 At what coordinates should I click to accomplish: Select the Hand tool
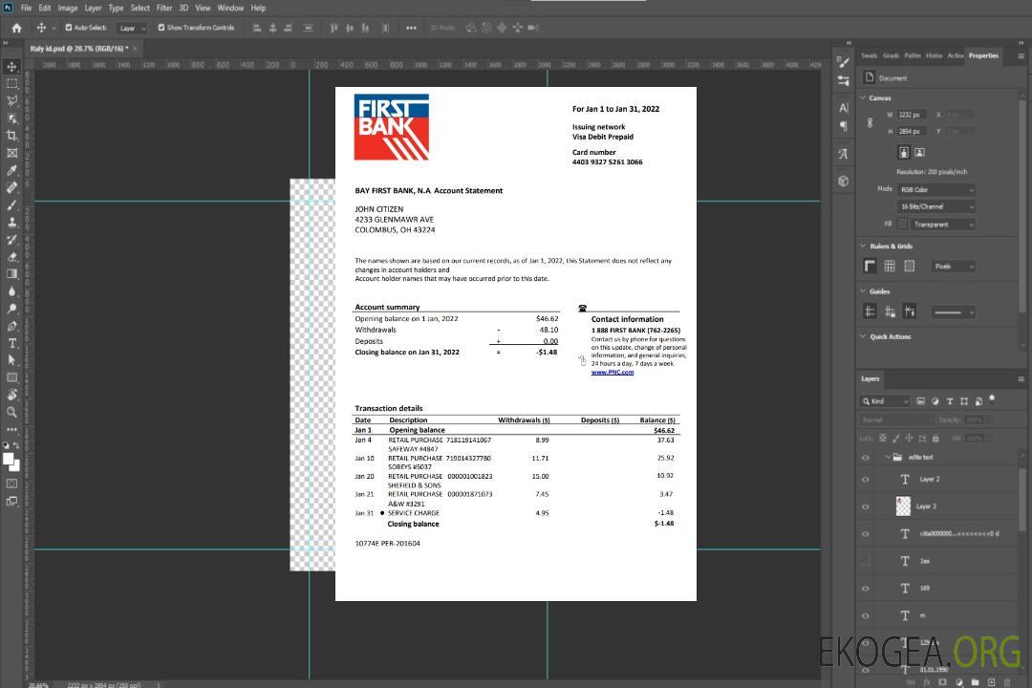[x=11, y=395]
